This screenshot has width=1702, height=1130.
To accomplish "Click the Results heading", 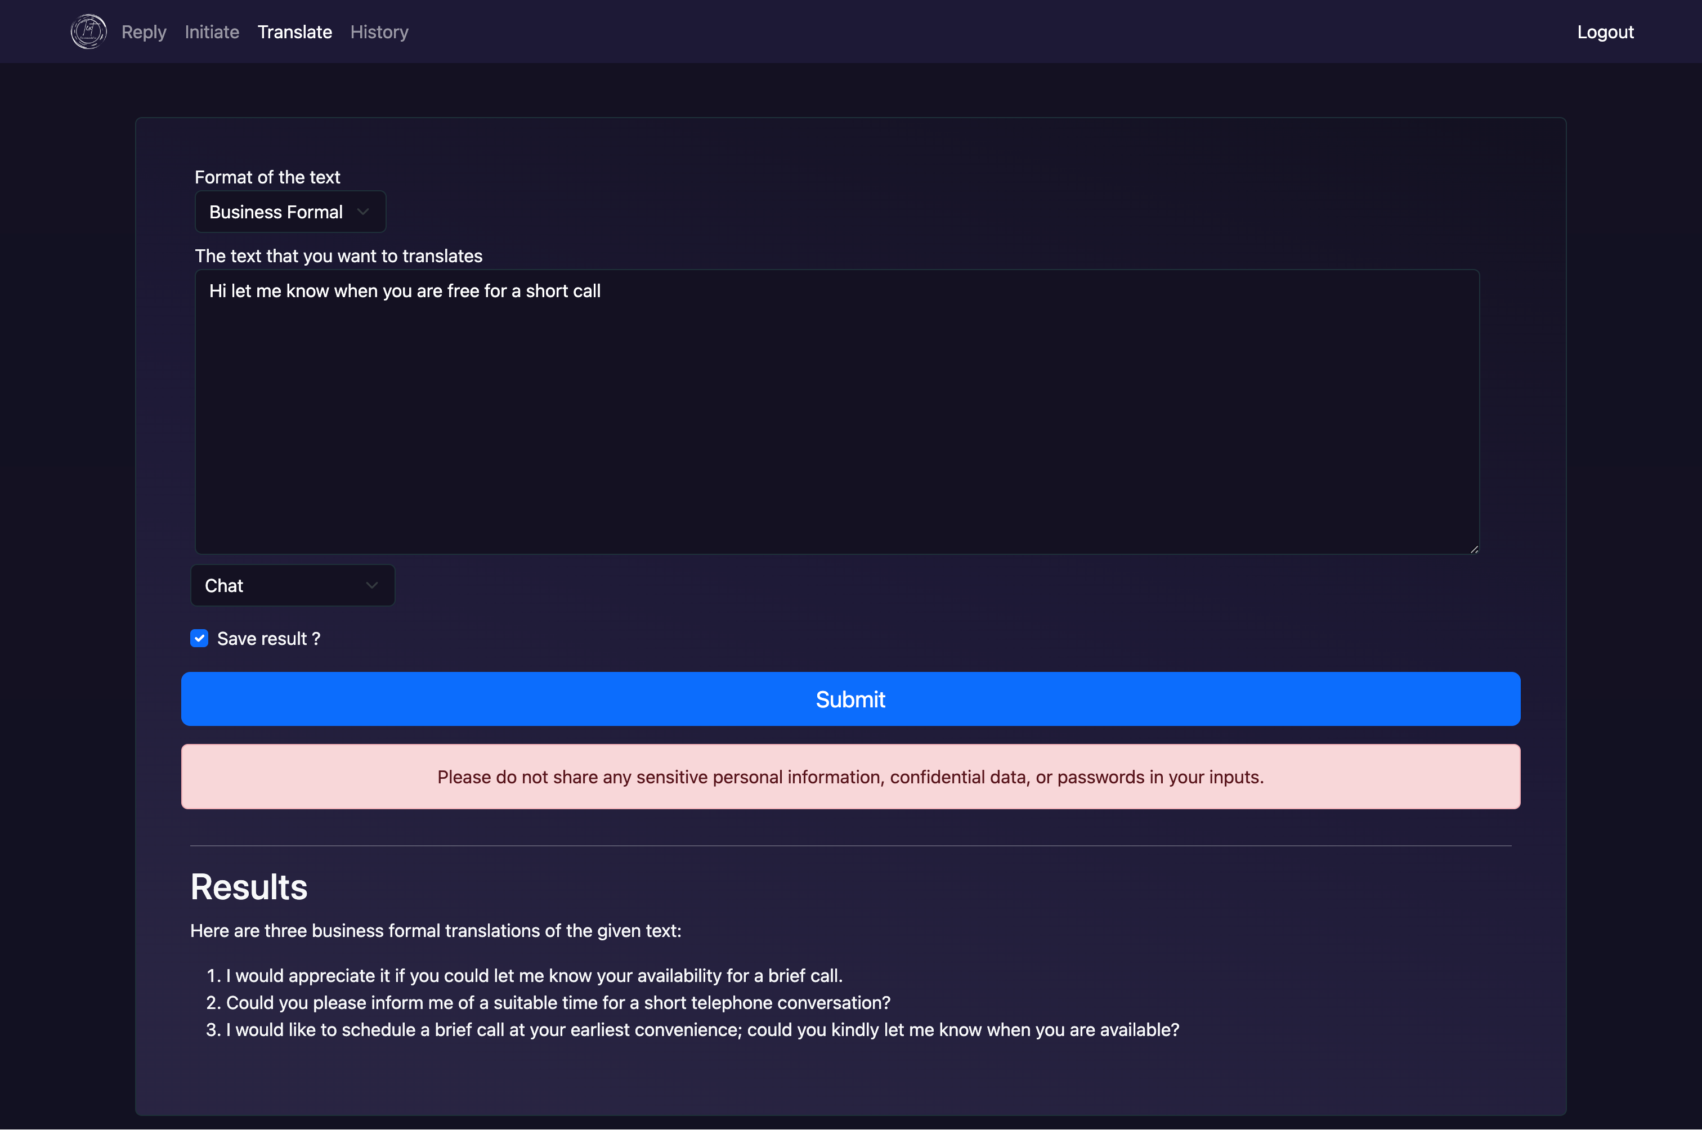I will point(249,886).
